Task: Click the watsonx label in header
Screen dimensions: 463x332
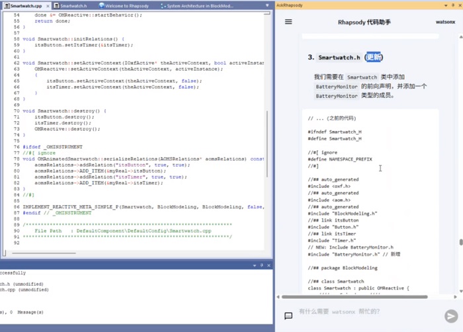Action: click(x=445, y=22)
